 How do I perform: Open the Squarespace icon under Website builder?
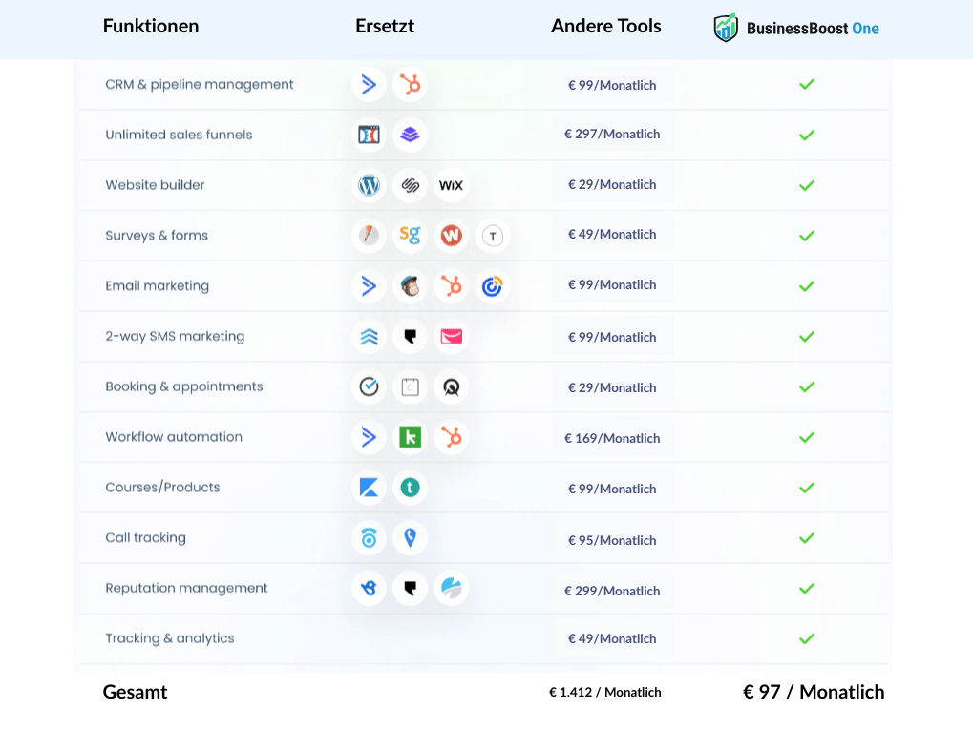[x=411, y=185]
